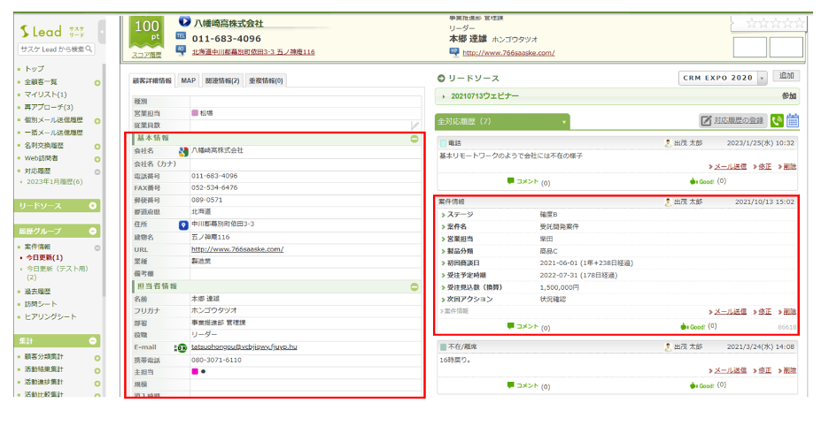Click the mail status icon beside E-mail
This screenshot has height=426, width=829.
coord(181,348)
